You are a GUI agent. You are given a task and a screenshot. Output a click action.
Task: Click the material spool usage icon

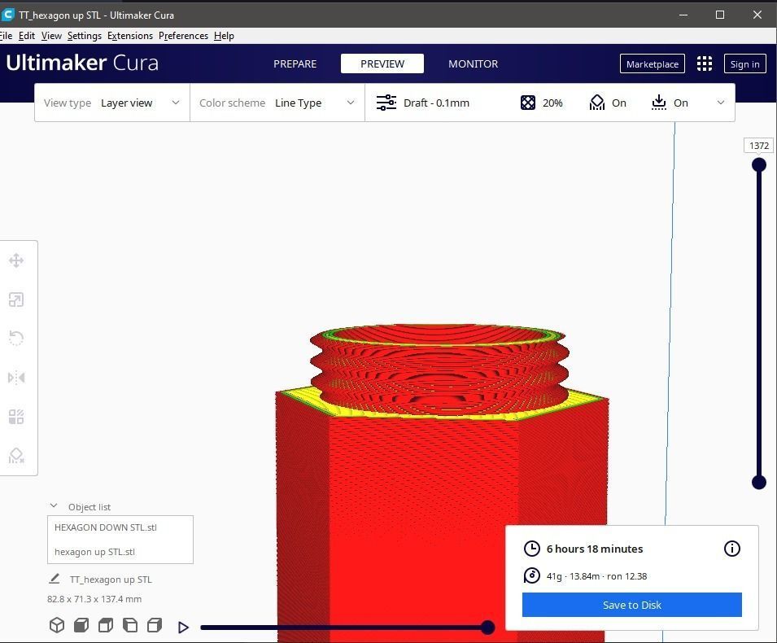pos(532,575)
